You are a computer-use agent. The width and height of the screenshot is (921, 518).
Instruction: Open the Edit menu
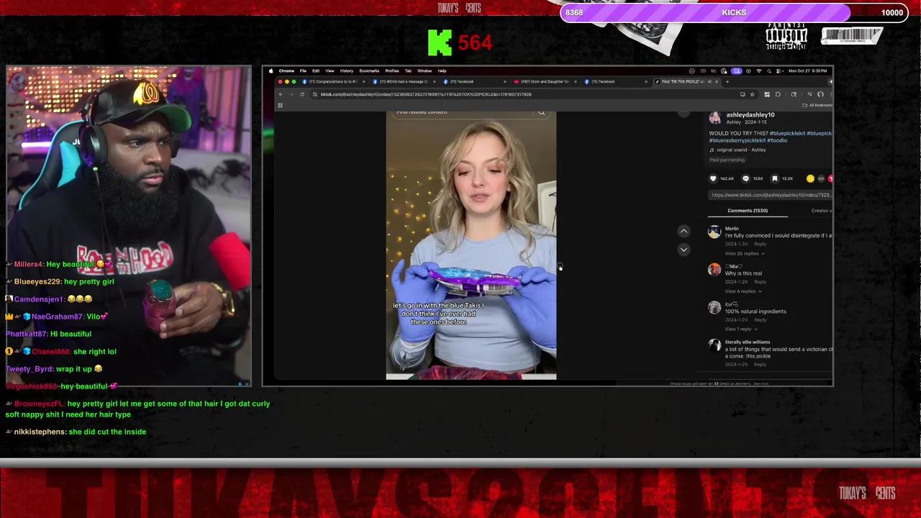coord(315,71)
